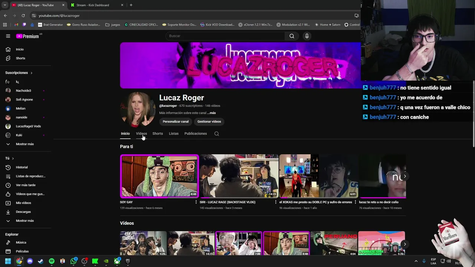The width and height of the screenshot is (475, 267).
Task: Open WhatsApp from the taskbar
Action: point(73,261)
